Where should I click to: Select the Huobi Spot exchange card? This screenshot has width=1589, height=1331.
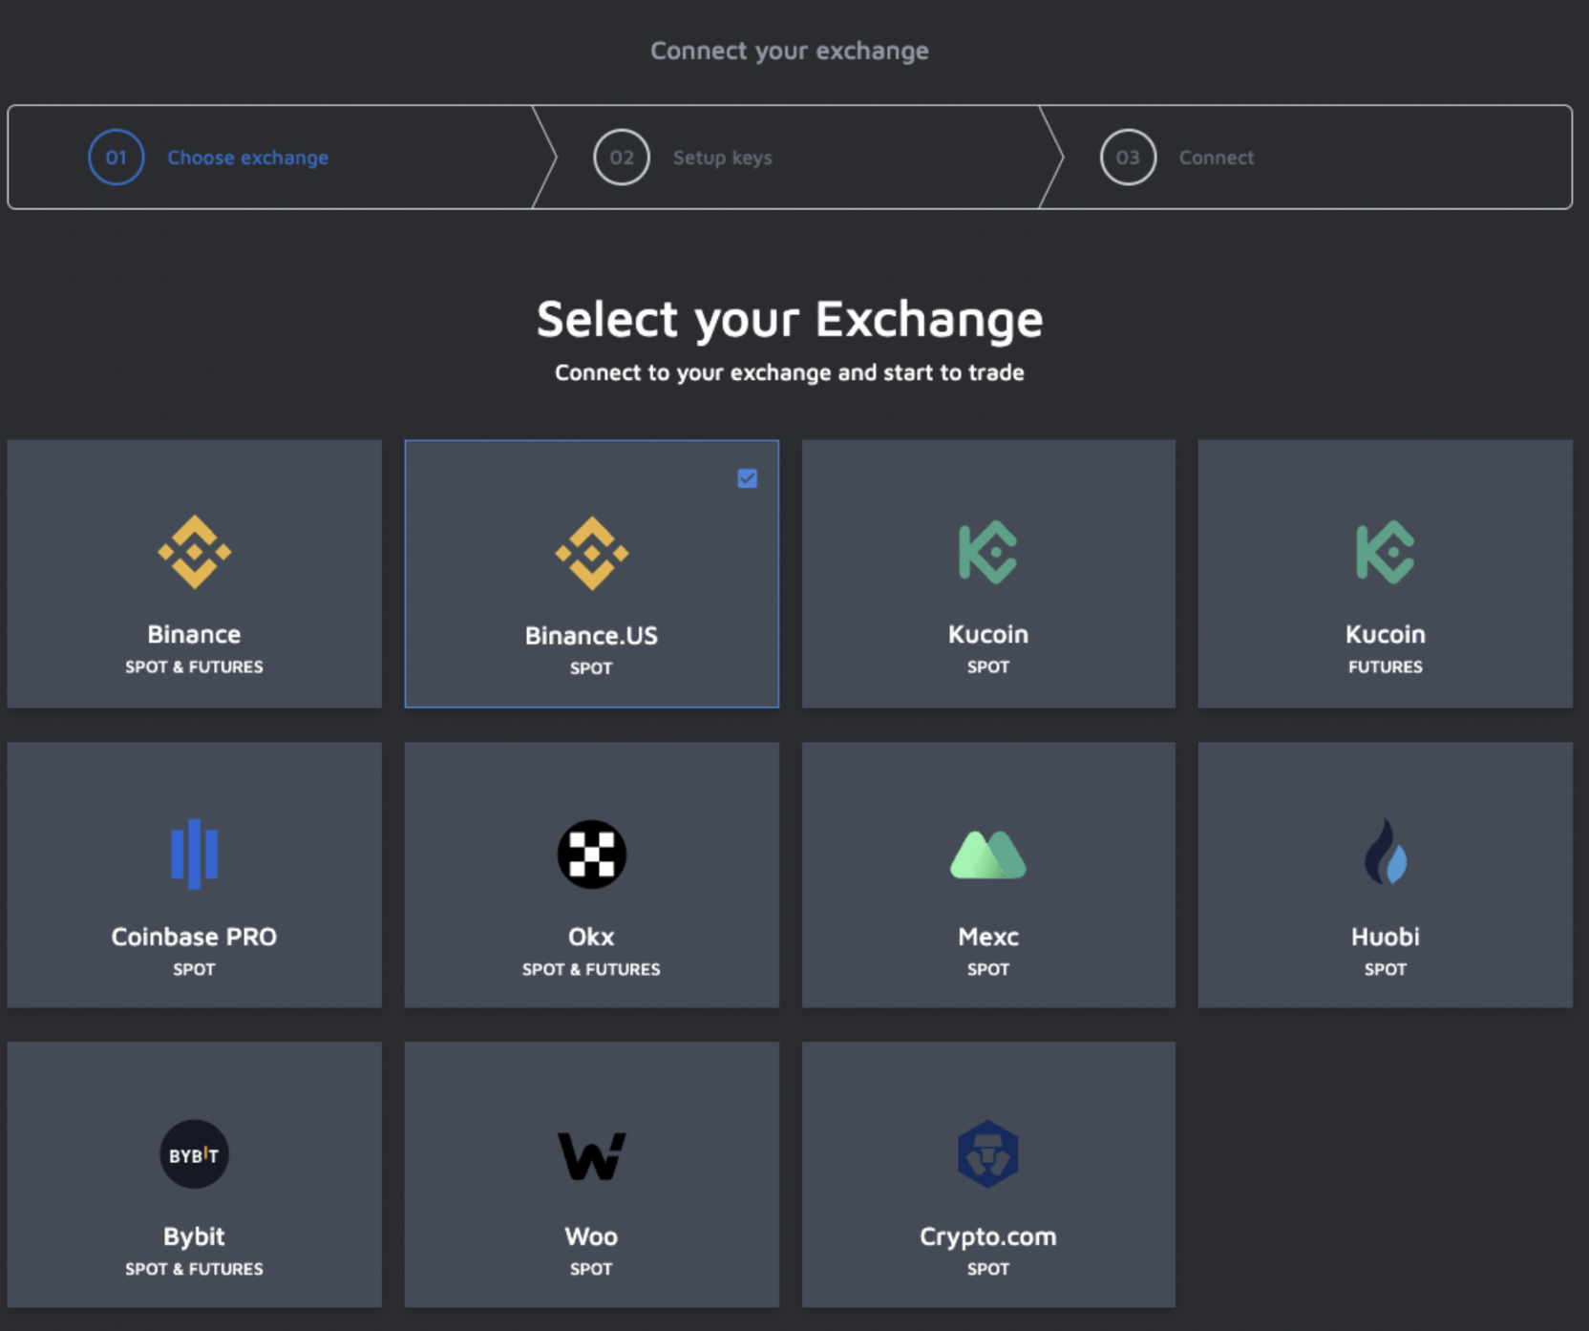tap(1385, 875)
